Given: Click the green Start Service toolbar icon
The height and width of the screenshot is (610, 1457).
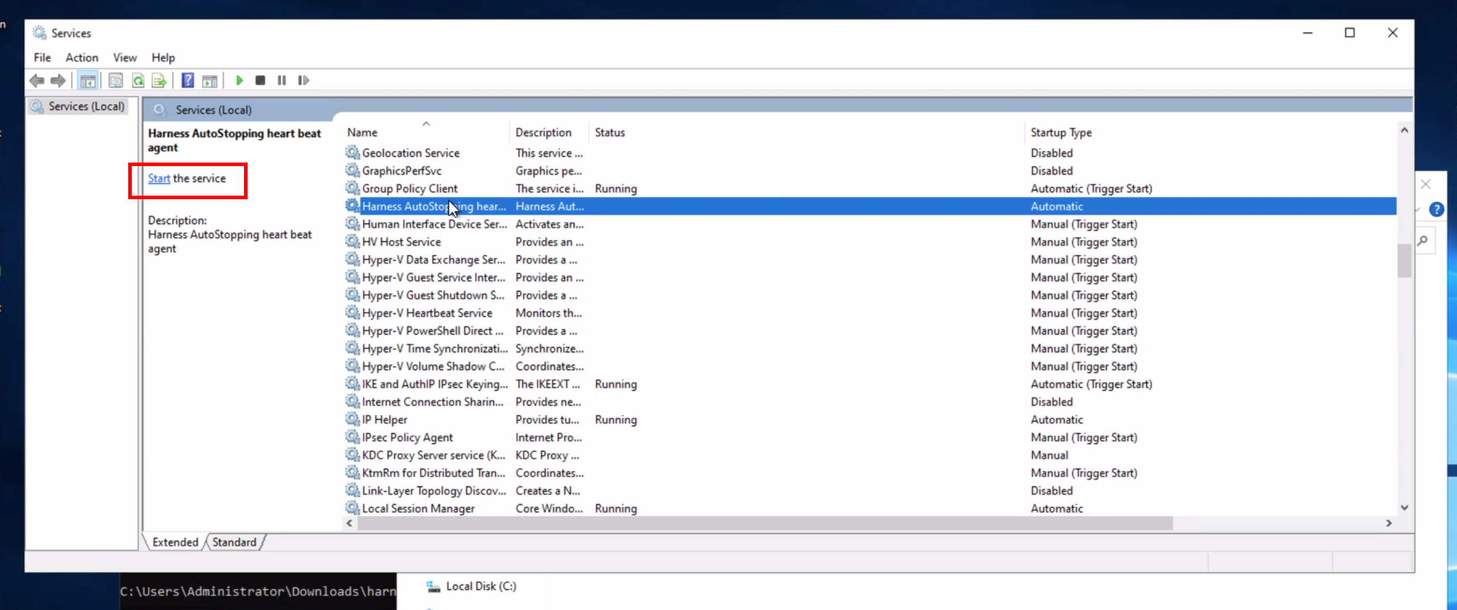Looking at the screenshot, I should tap(239, 80).
